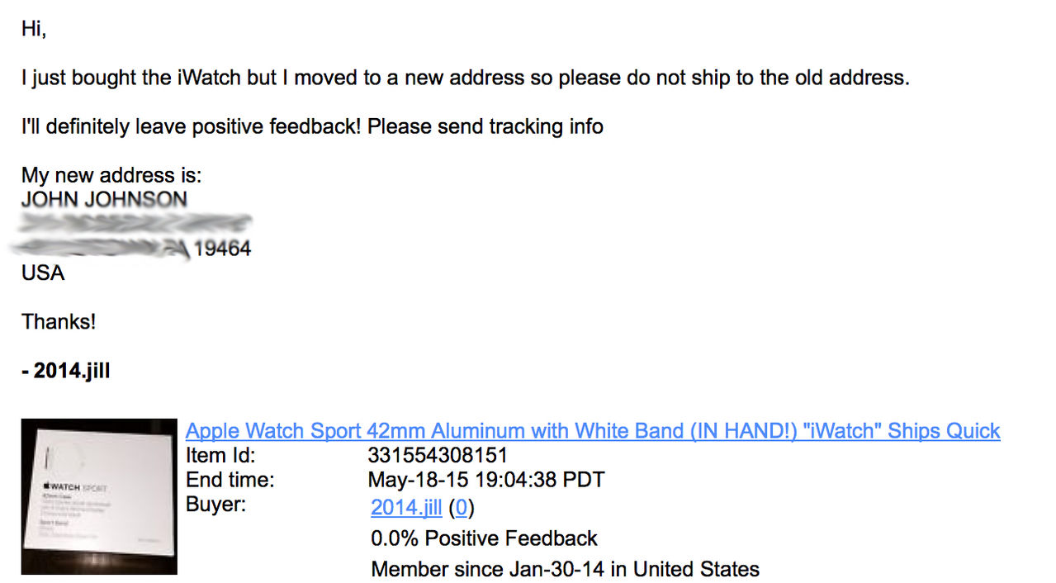
Task: Open the 2014.jill buyer profile link
Action: [x=406, y=507]
